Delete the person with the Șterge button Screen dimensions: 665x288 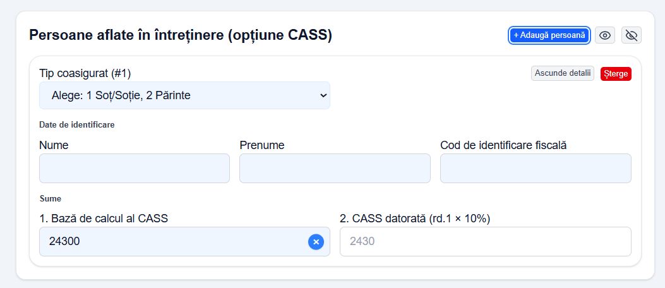coord(616,74)
